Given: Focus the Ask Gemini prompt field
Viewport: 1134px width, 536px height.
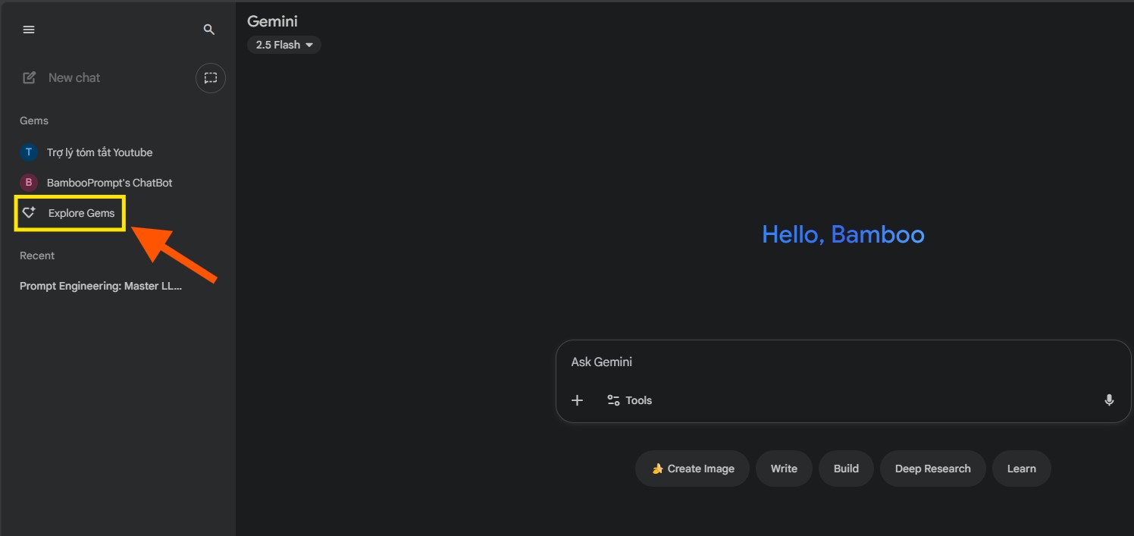Looking at the screenshot, I should click(834, 362).
